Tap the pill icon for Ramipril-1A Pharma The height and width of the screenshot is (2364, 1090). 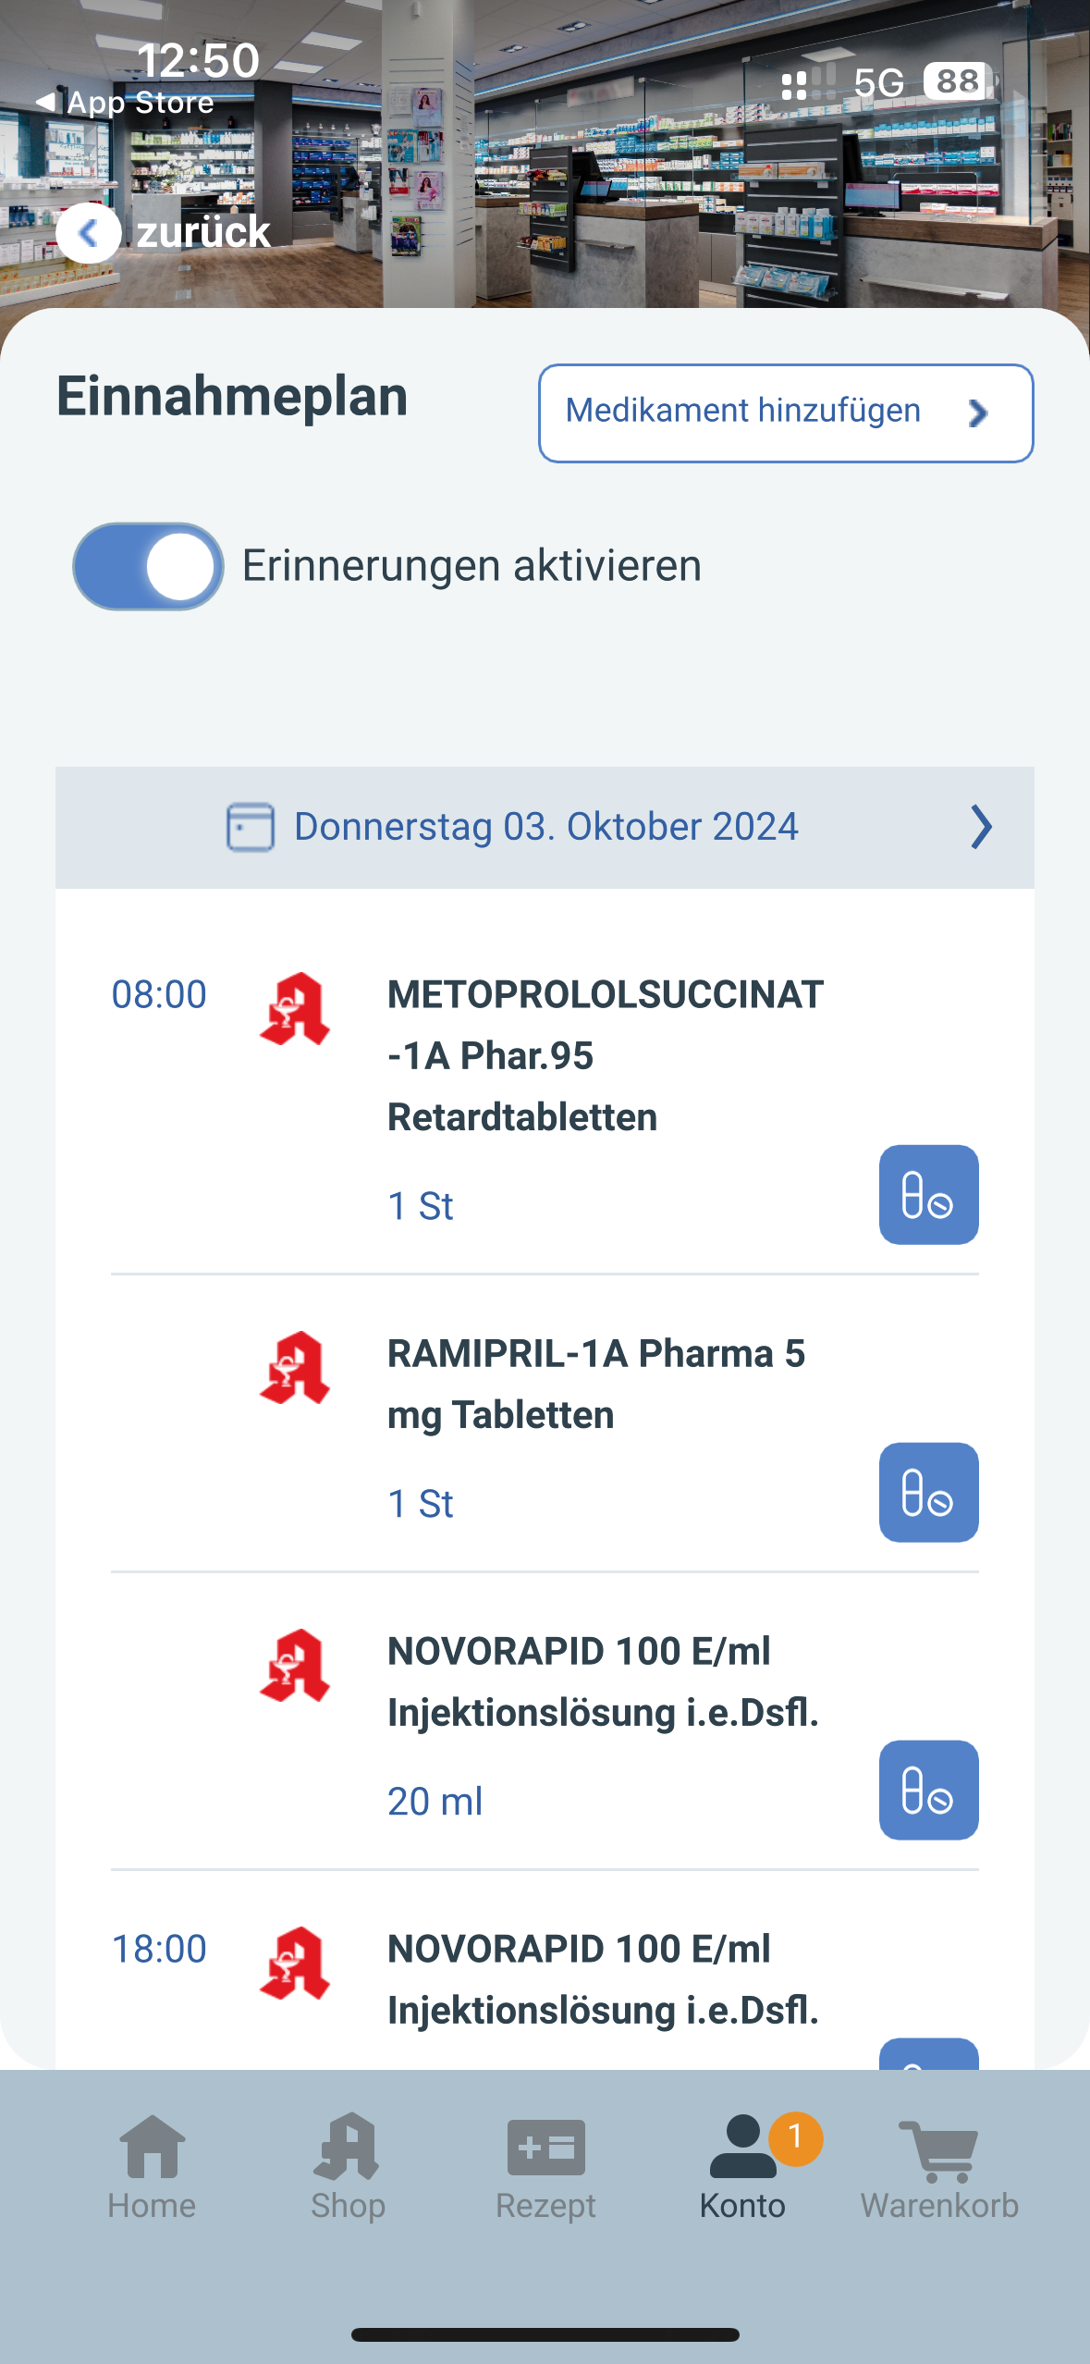928,1492
